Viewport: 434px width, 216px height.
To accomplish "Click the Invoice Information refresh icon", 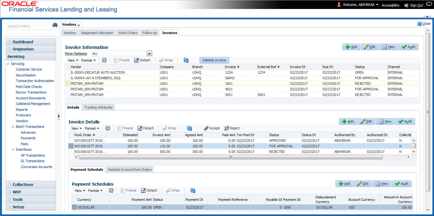I will [186, 60].
